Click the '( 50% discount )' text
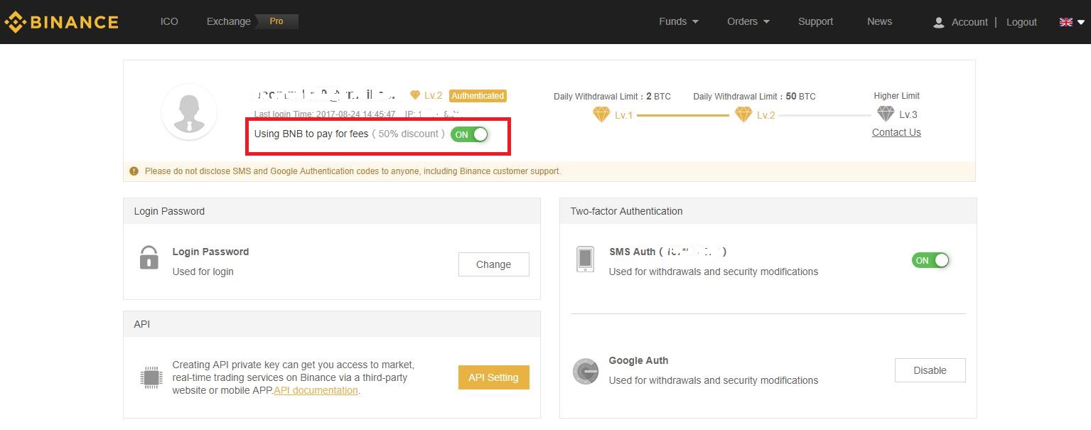The height and width of the screenshot is (430, 1091). coord(409,134)
